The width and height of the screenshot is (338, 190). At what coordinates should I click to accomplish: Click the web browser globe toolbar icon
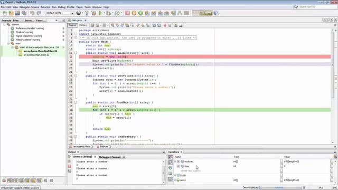tap(79, 13)
